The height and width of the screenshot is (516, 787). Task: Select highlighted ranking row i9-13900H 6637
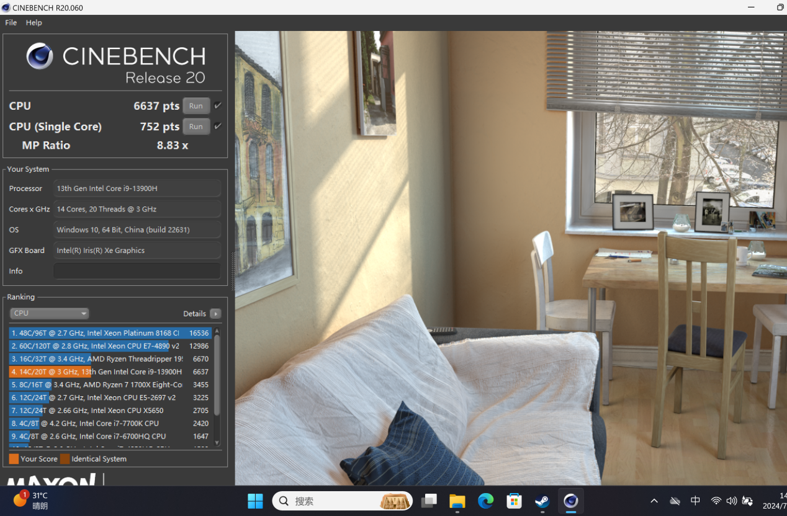tap(110, 372)
